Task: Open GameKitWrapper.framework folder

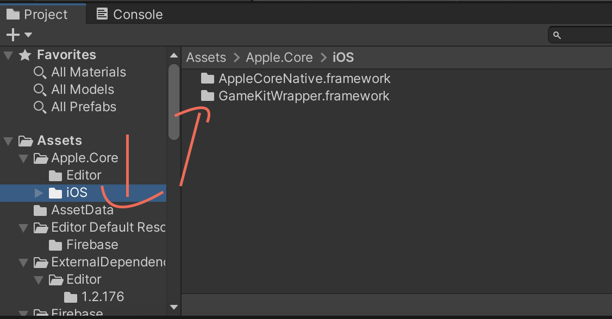Action: pyautogui.click(x=295, y=96)
